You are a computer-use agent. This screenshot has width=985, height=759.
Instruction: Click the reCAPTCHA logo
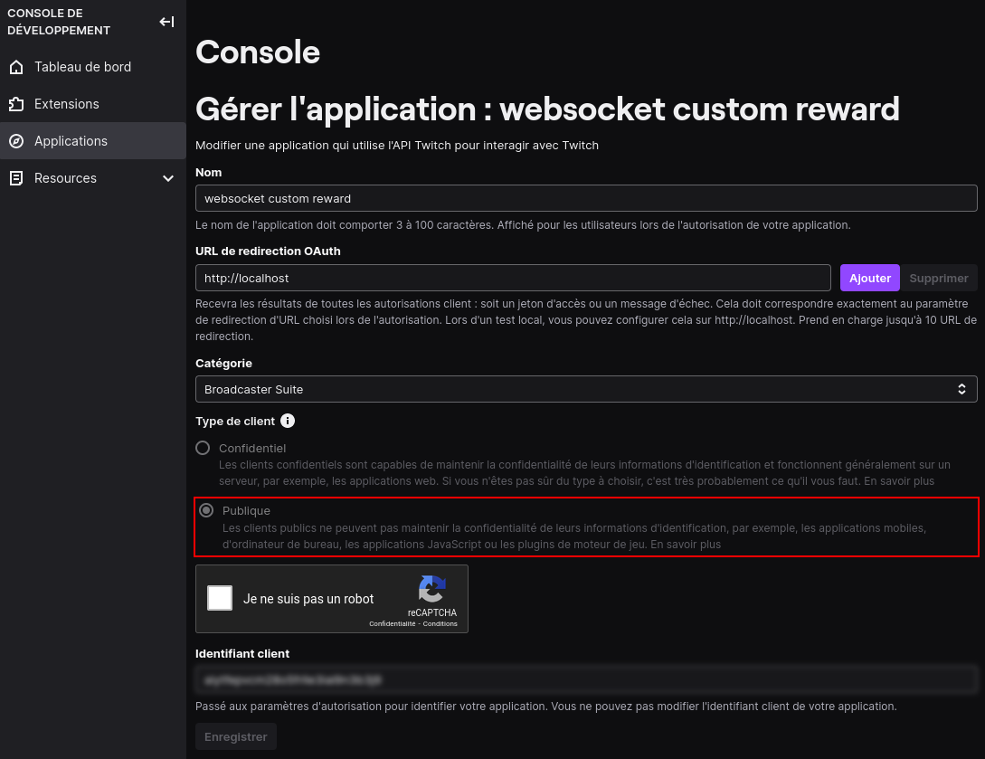pyautogui.click(x=432, y=589)
